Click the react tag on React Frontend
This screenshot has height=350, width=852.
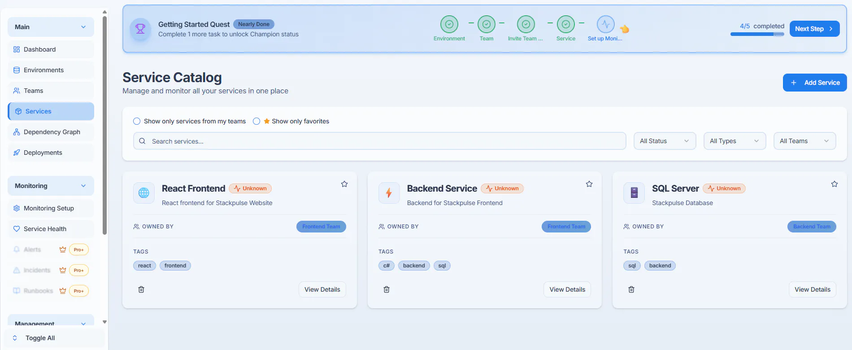click(144, 266)
